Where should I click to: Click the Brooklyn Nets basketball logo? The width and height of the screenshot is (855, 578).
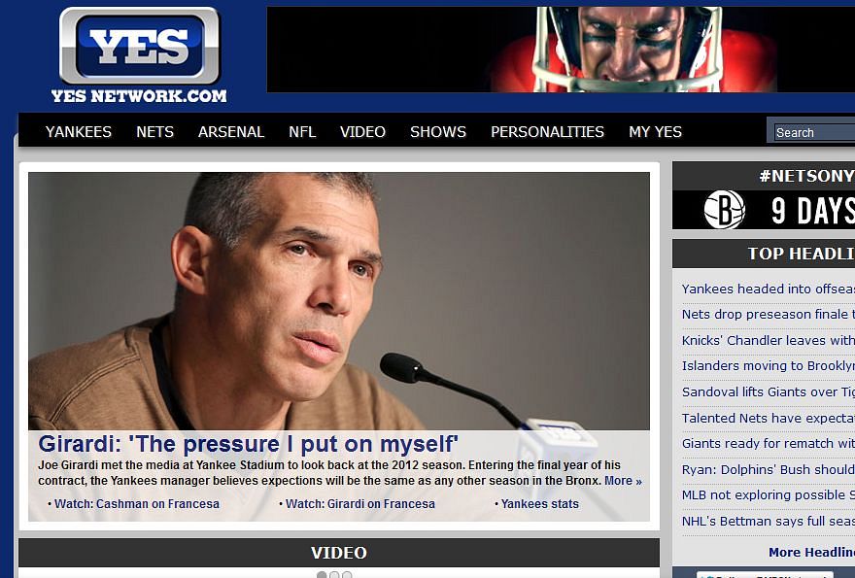click(x=724, y=210)
